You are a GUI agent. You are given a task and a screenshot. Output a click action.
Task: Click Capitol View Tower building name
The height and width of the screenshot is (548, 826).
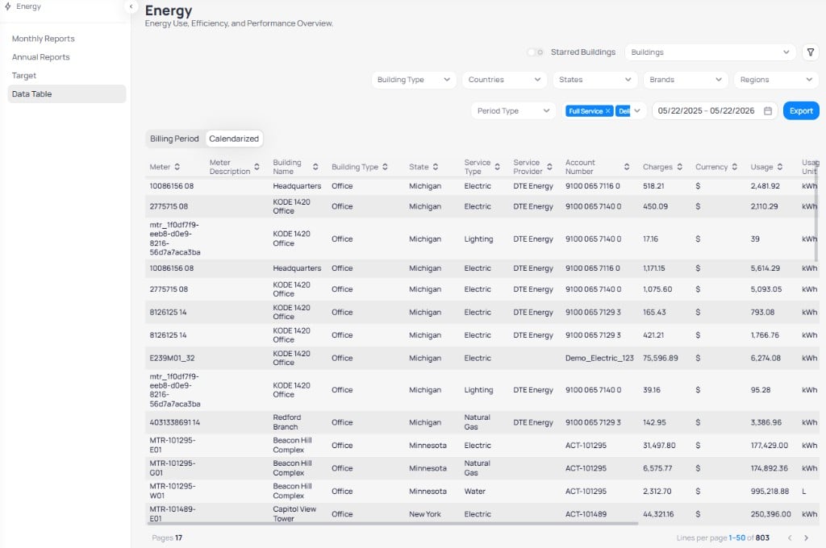[294, 514]
